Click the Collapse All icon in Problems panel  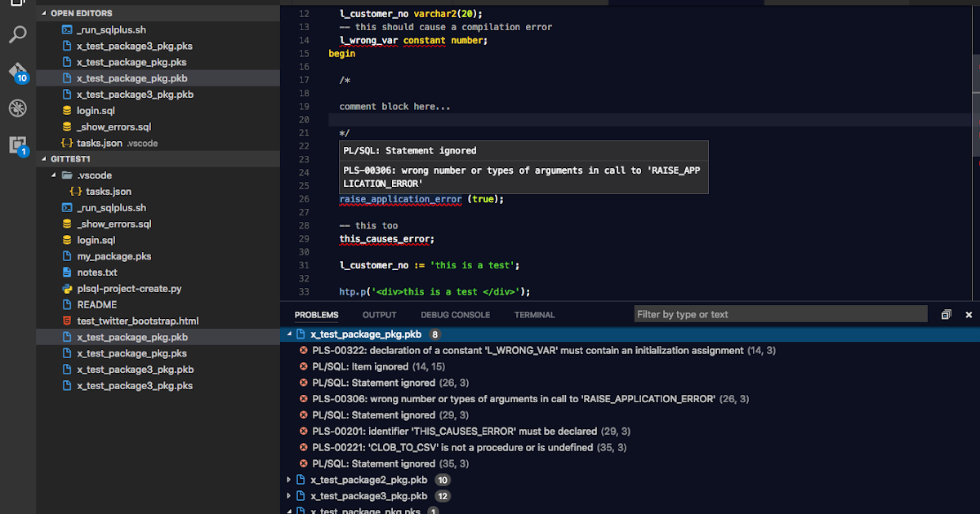pos(946,314)
